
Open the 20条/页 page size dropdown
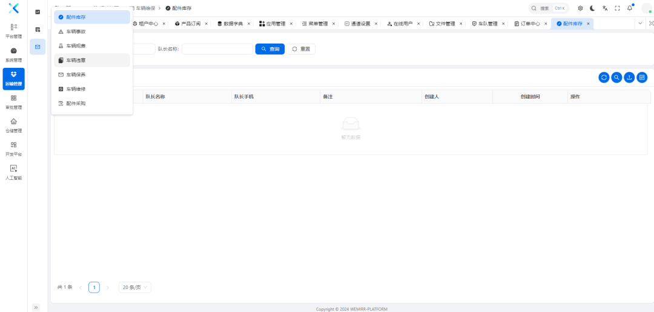[134, 287]
